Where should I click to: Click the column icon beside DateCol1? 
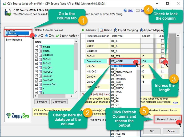tap(40, 76)
